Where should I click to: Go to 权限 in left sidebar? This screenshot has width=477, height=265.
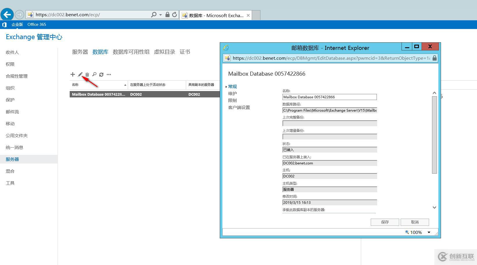[x=10, y=64]
